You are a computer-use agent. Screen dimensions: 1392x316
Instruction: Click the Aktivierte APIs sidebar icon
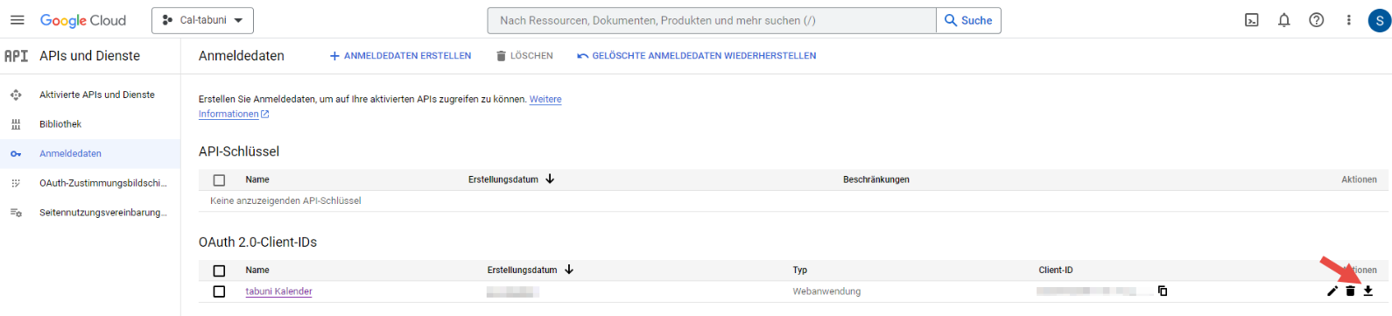pos(16,95)
